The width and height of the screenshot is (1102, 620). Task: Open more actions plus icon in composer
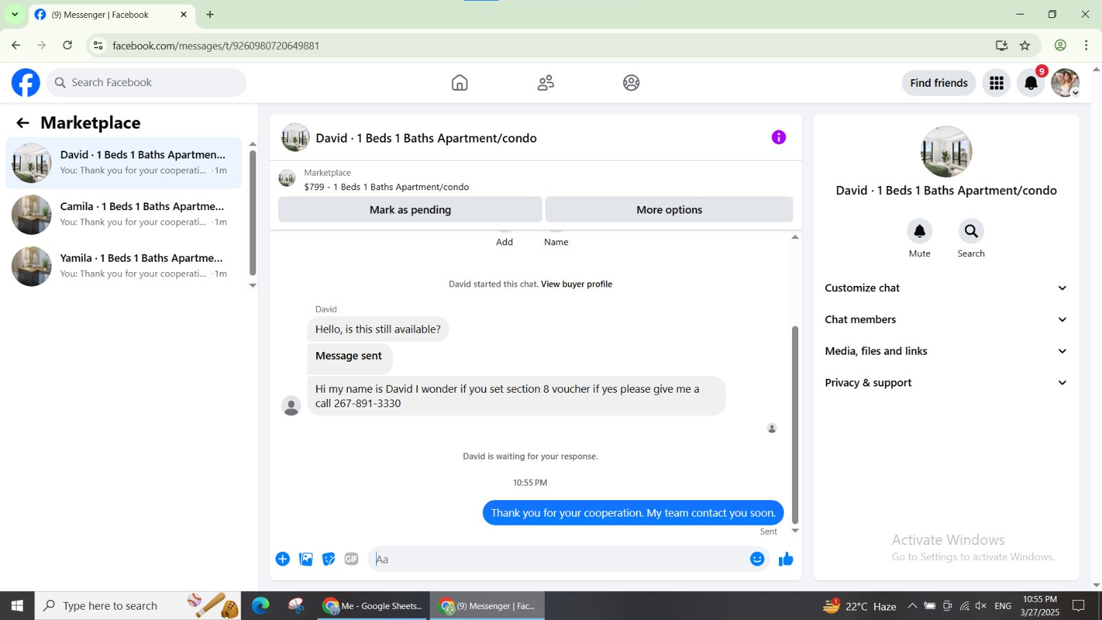(282, 559)
